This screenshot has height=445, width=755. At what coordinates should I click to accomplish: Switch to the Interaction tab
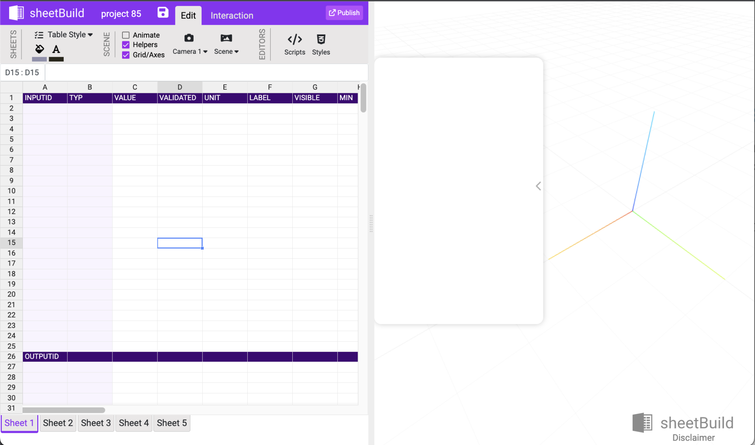click(x=232, y=15)
